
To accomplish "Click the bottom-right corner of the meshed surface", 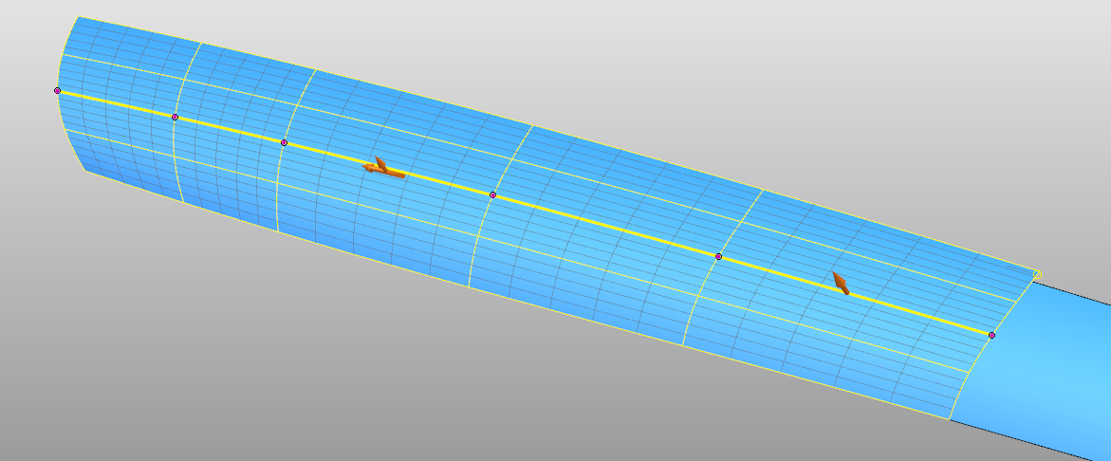I will [950, 418].
